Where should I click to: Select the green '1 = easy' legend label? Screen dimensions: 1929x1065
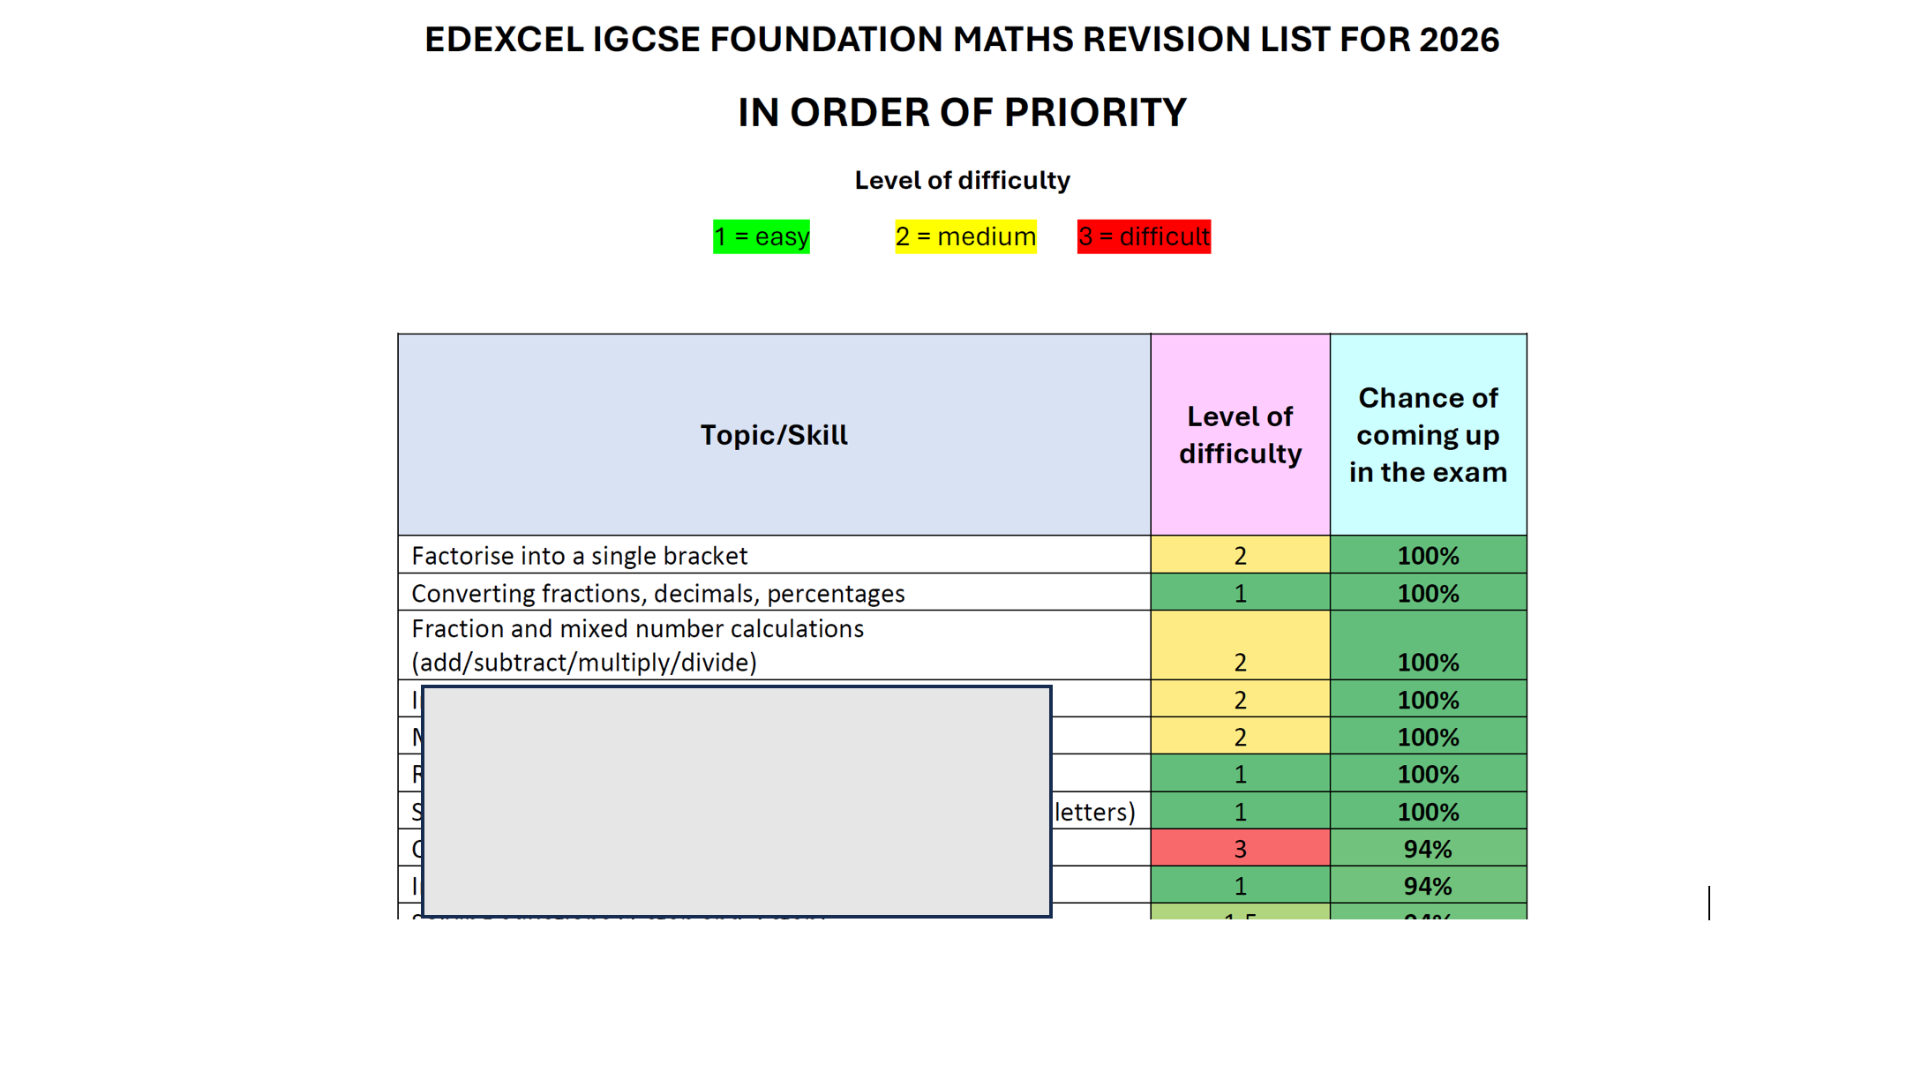point(762,236)
